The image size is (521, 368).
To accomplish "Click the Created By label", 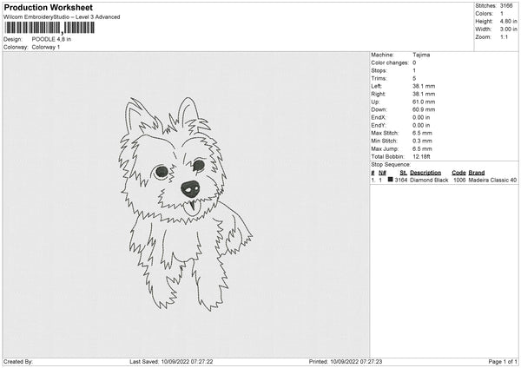I will [18, 362].
